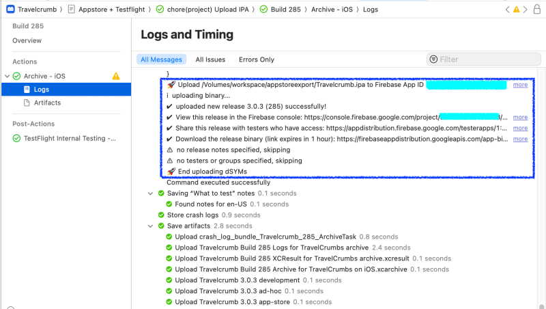Viewport: 546px width, 309px height.
Task: Go to next issue with right arrow
Action: 527,10
